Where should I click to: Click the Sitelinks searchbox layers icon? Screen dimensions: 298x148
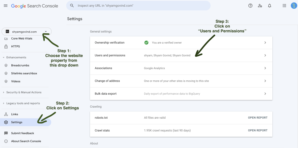coord(6,73)
